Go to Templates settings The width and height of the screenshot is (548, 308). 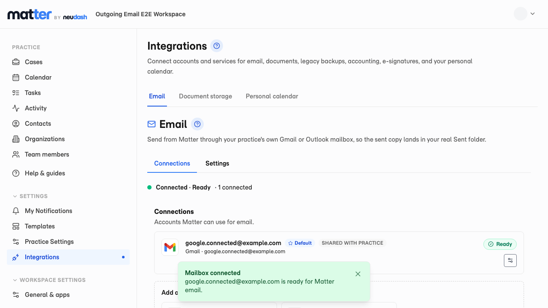68,226
